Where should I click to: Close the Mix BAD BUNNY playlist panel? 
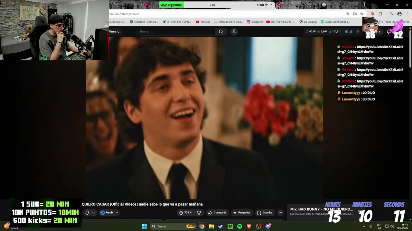point(359,211)
